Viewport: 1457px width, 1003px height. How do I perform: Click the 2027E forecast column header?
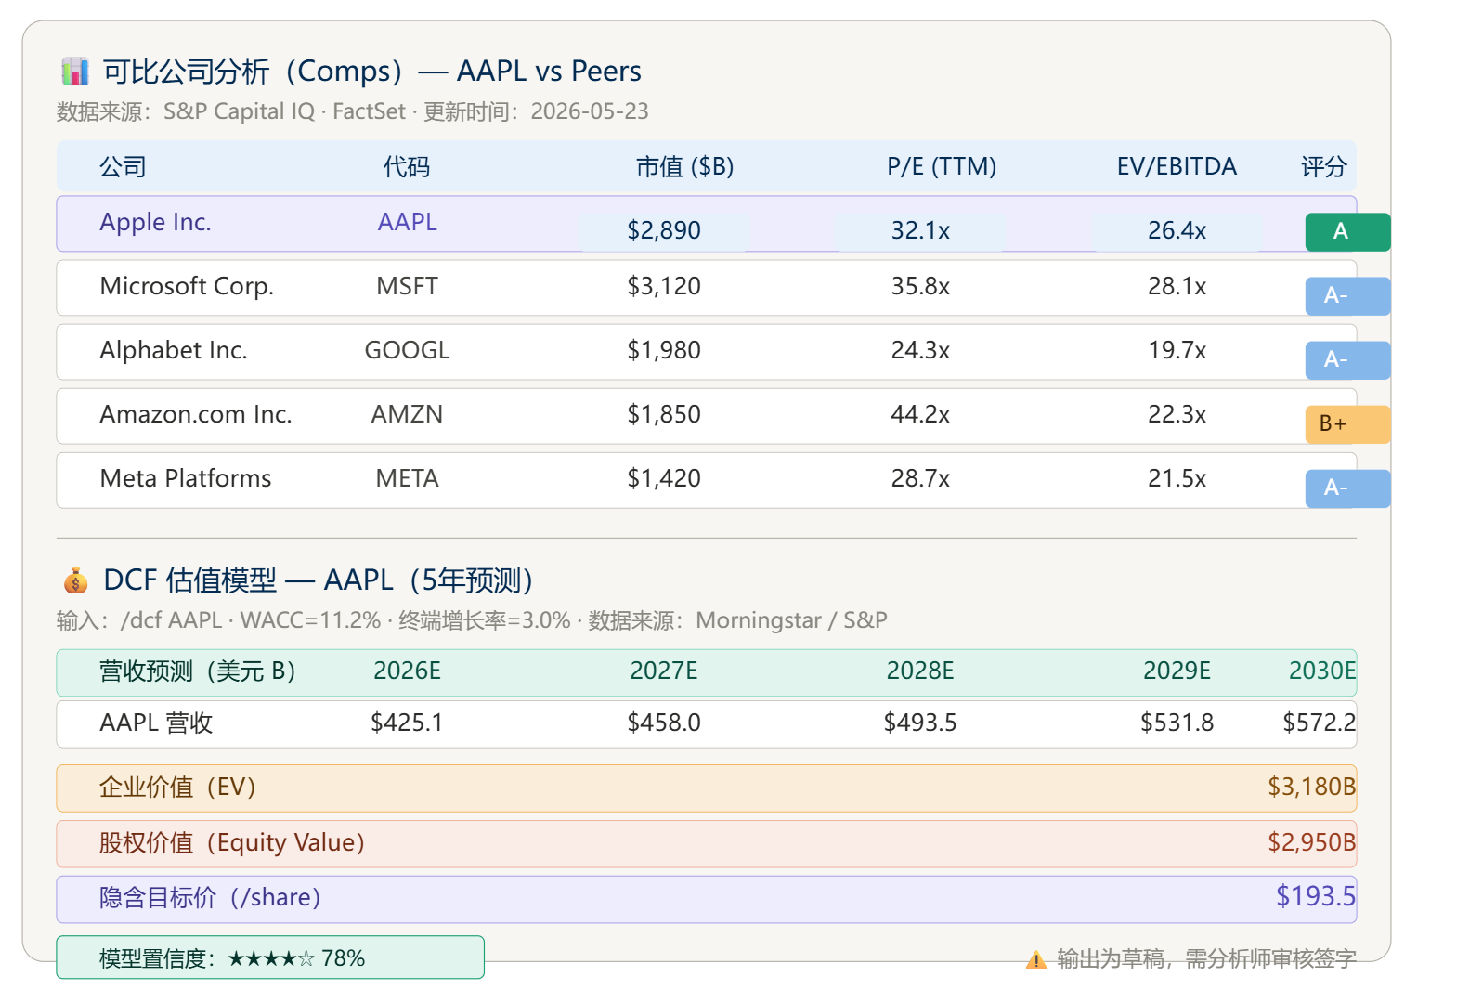[664, 671]
